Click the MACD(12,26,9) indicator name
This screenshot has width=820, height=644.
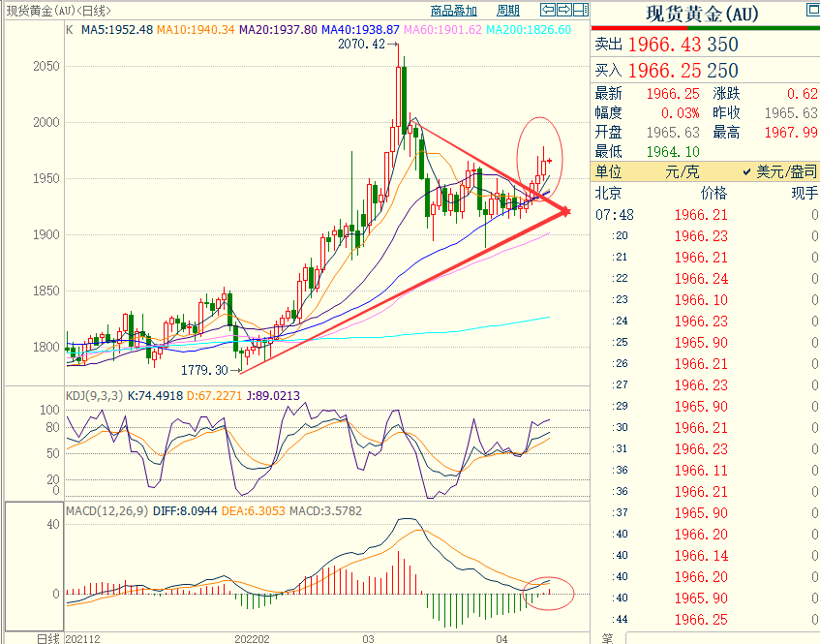(x=107, y=511)
